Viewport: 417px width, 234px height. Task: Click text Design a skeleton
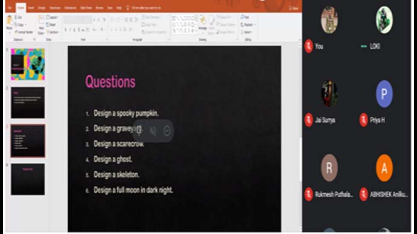point(116,175)
